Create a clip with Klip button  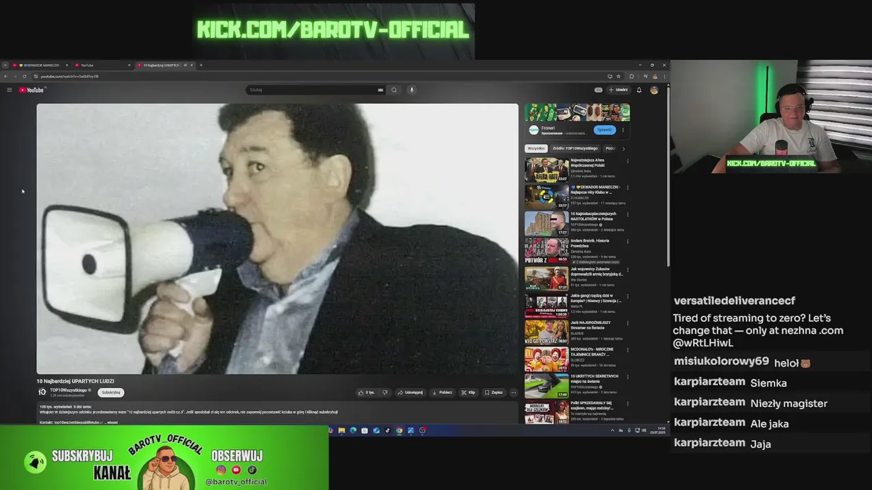click(x=468, y=392)
